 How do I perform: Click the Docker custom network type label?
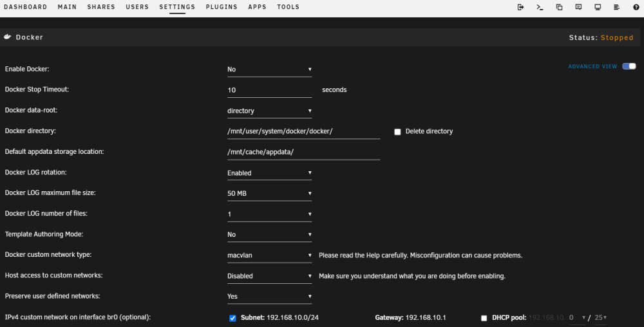coord(48,254)
